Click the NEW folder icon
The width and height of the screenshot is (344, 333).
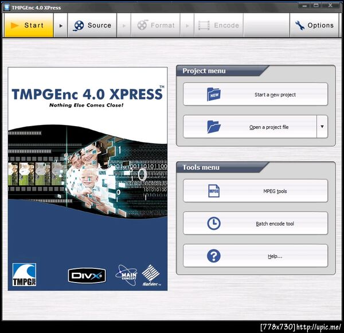[214, 95]
